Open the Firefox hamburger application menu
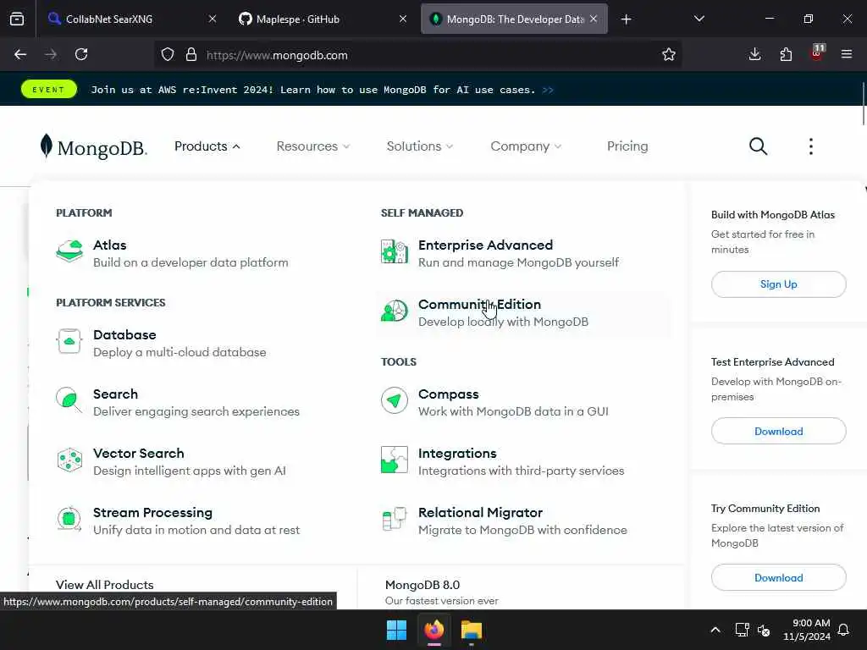The image size is (867, 650). coord(846,55)
